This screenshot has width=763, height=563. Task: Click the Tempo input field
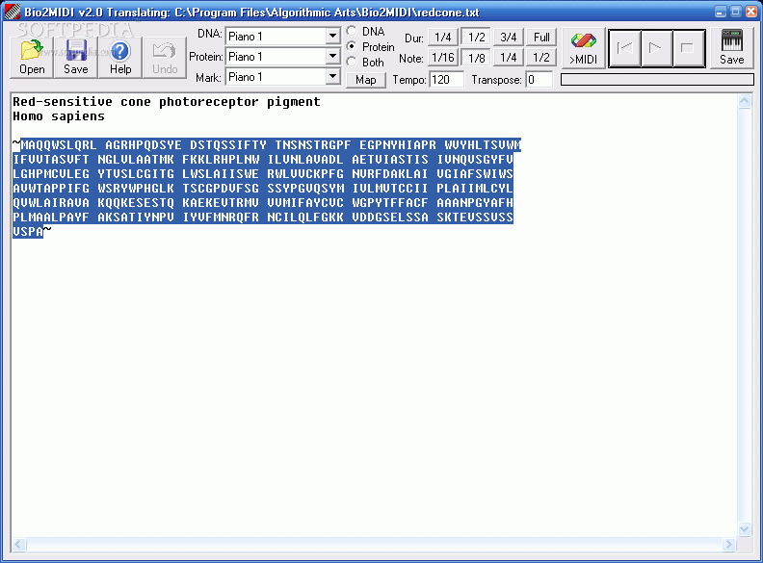click(446, 79)
